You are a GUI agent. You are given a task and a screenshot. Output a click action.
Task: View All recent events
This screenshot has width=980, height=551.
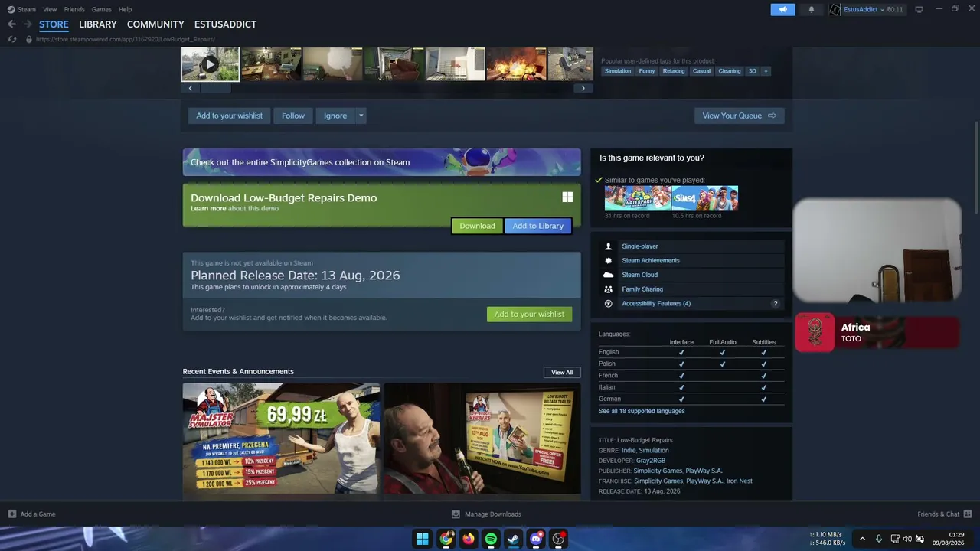[x=562, y=373]
